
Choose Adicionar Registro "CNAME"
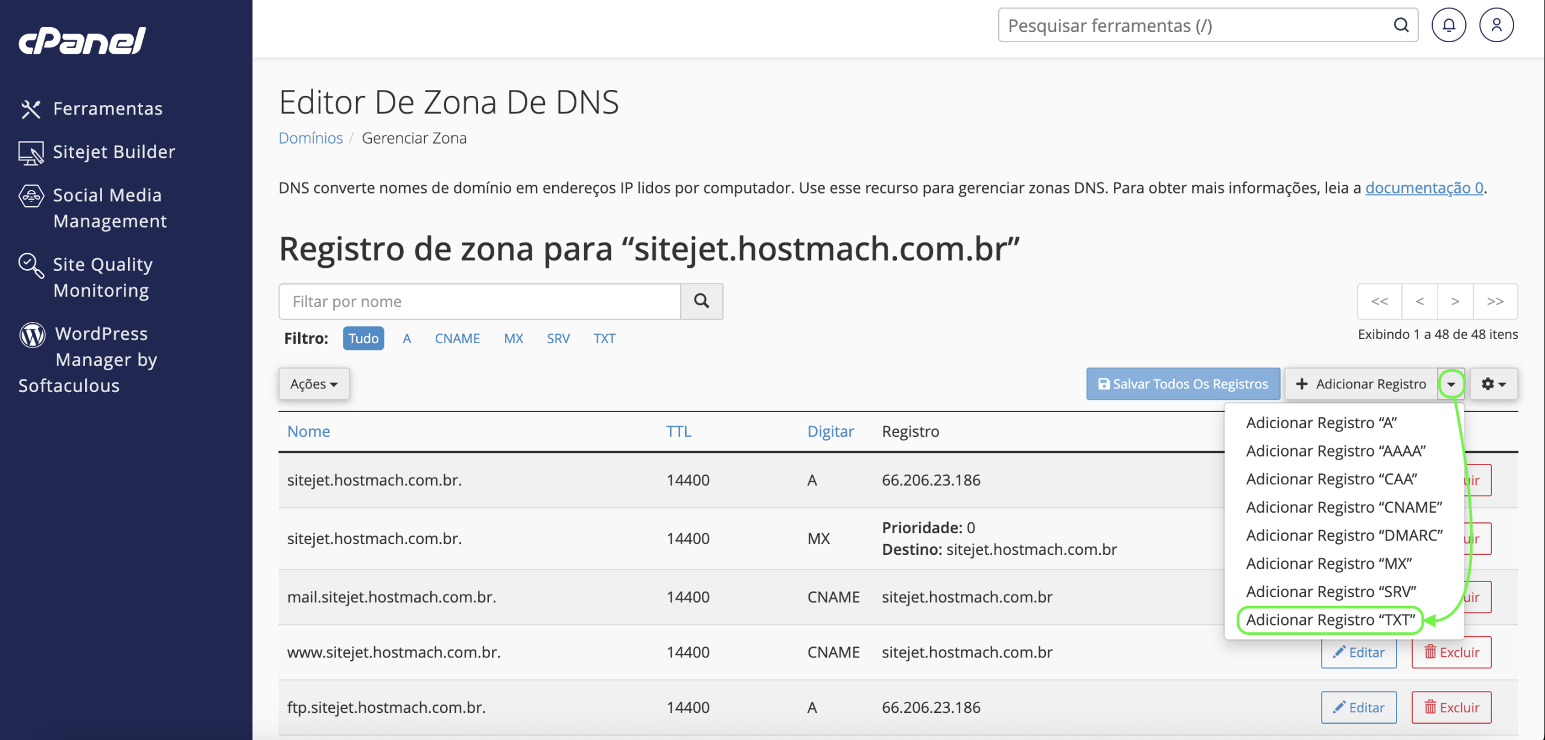[x=1344, y=507]
